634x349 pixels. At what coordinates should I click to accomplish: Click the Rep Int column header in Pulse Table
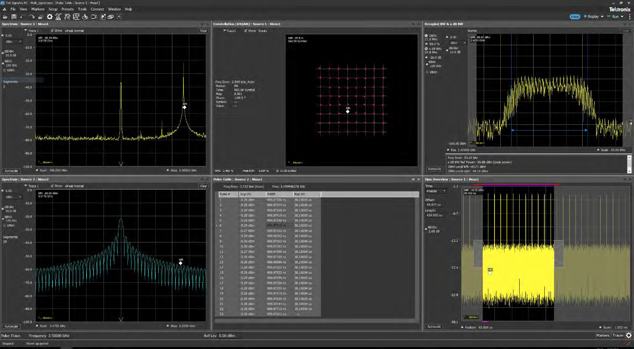click(x=307, y=194)
